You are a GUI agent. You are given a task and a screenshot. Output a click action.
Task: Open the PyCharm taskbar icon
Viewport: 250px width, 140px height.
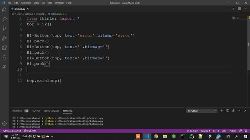coord(191,136)
